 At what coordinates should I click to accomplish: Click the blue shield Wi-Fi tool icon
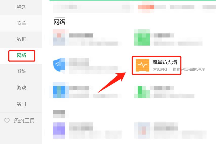59,65
